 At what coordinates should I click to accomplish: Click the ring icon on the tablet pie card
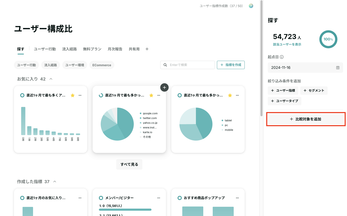[x=180, y=95]
